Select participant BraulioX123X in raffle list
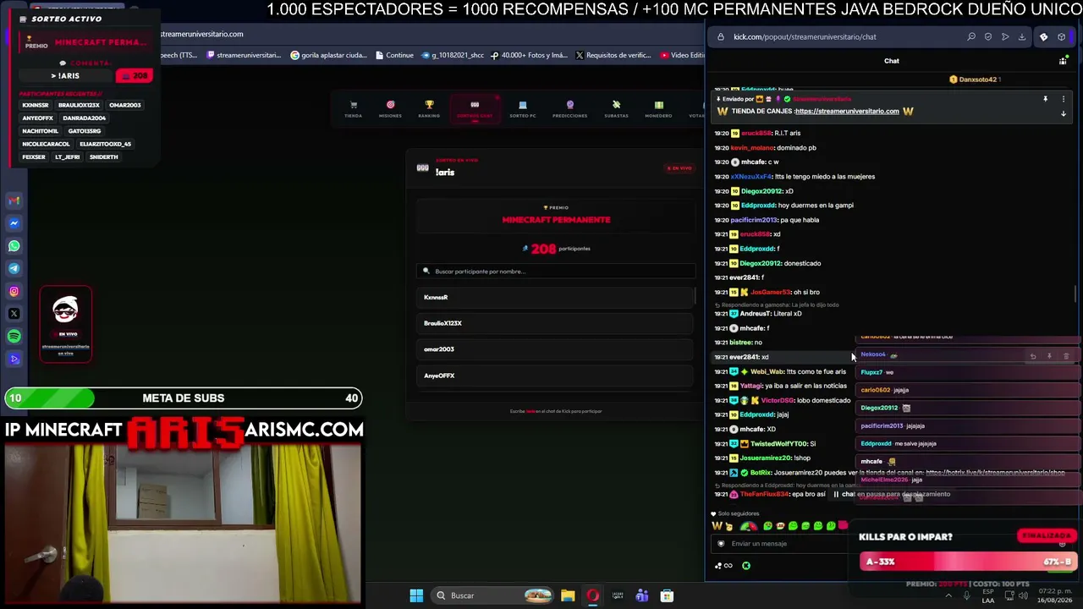This screenshot has height=609, width=1083. click(556, 323)
